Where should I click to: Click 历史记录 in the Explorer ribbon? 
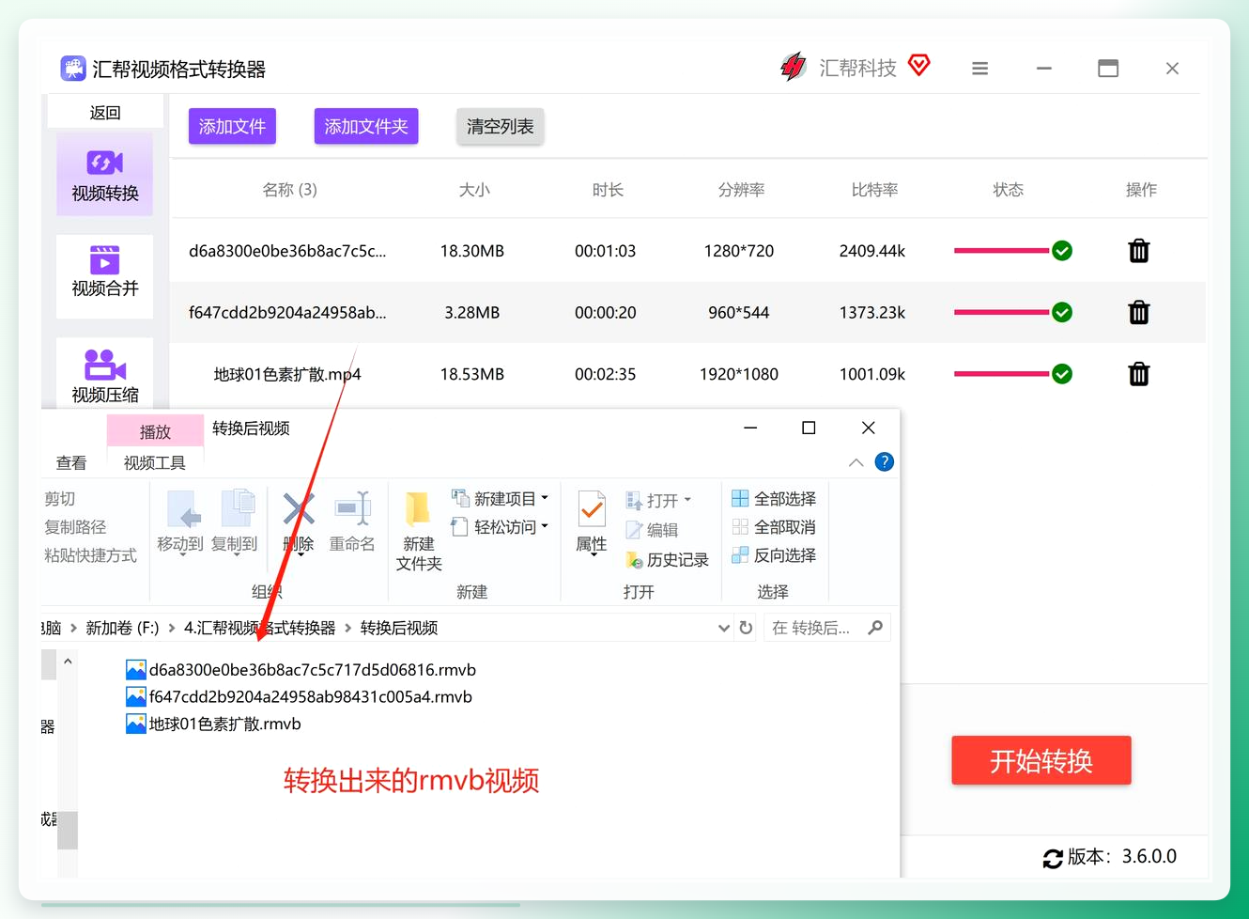[x=667, y=560]
